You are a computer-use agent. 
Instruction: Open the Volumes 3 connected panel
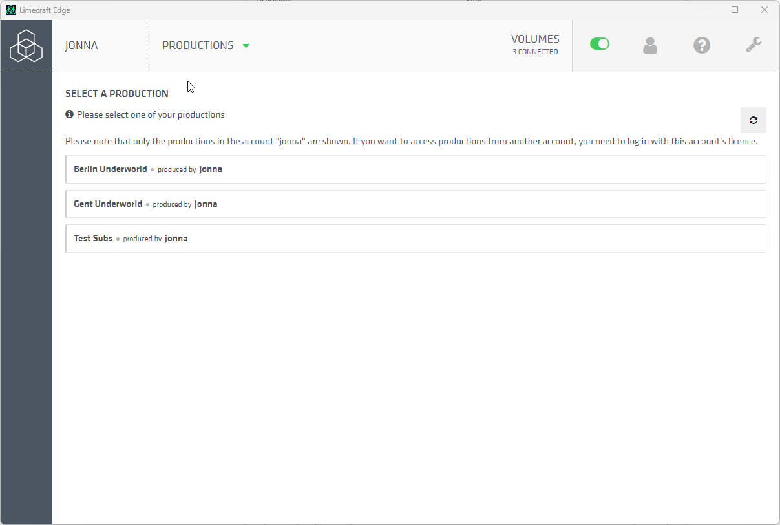(x=535, y=45)
